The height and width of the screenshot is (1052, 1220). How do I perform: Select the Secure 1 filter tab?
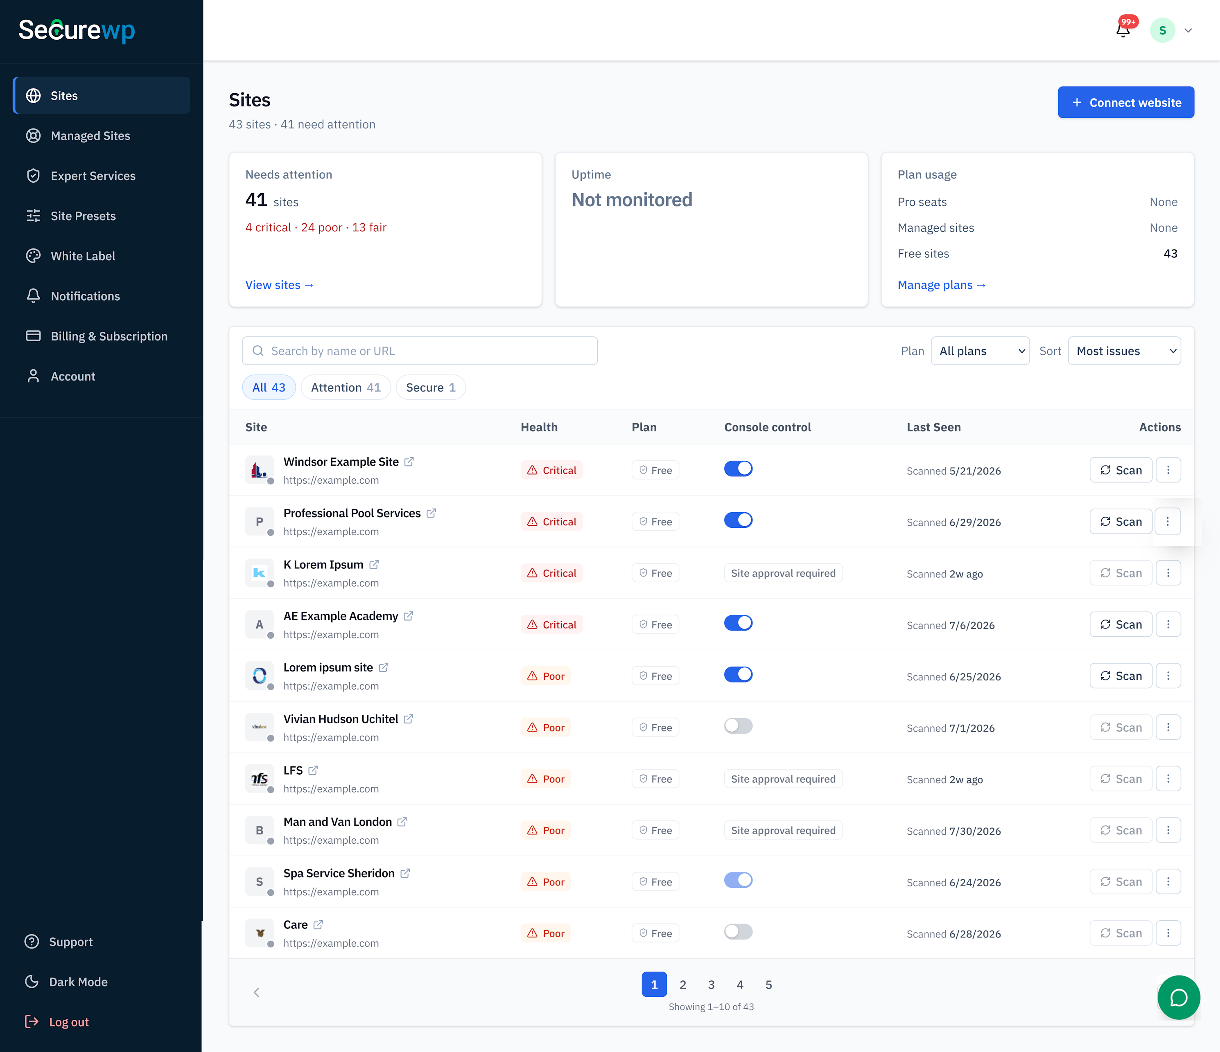(430, 387)
